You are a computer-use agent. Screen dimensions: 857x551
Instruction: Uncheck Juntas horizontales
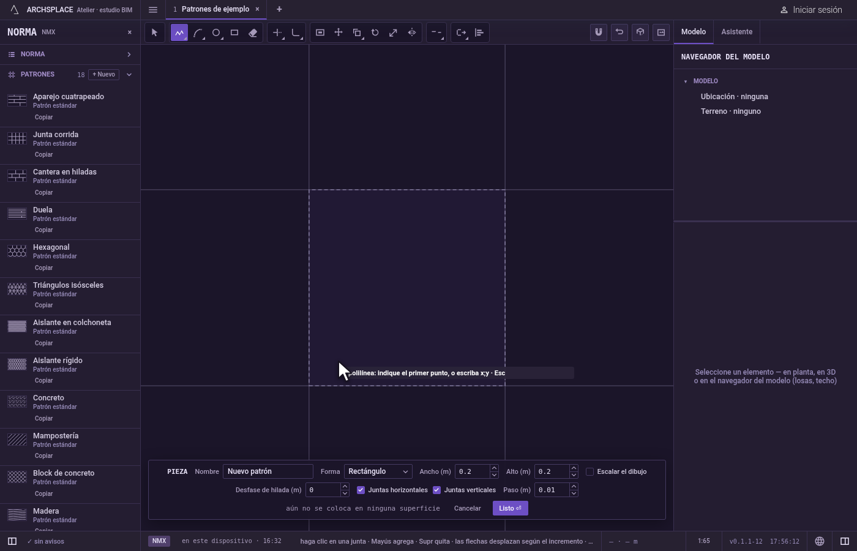361,490
